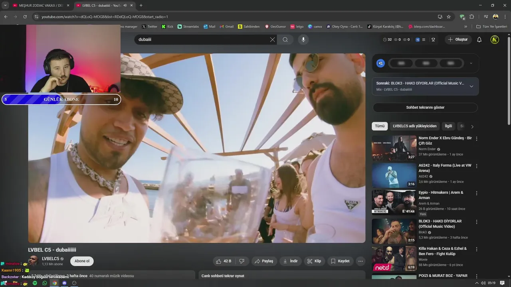Show more filter chips with the arrow
This screenshot has height=287, width=511.
point(472,126)
